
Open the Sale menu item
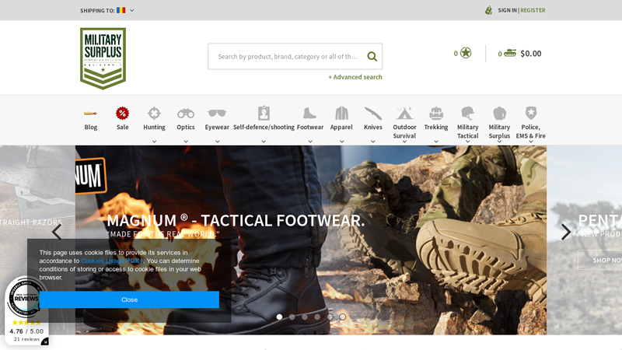pyautogui.click(x=122, y=127)
